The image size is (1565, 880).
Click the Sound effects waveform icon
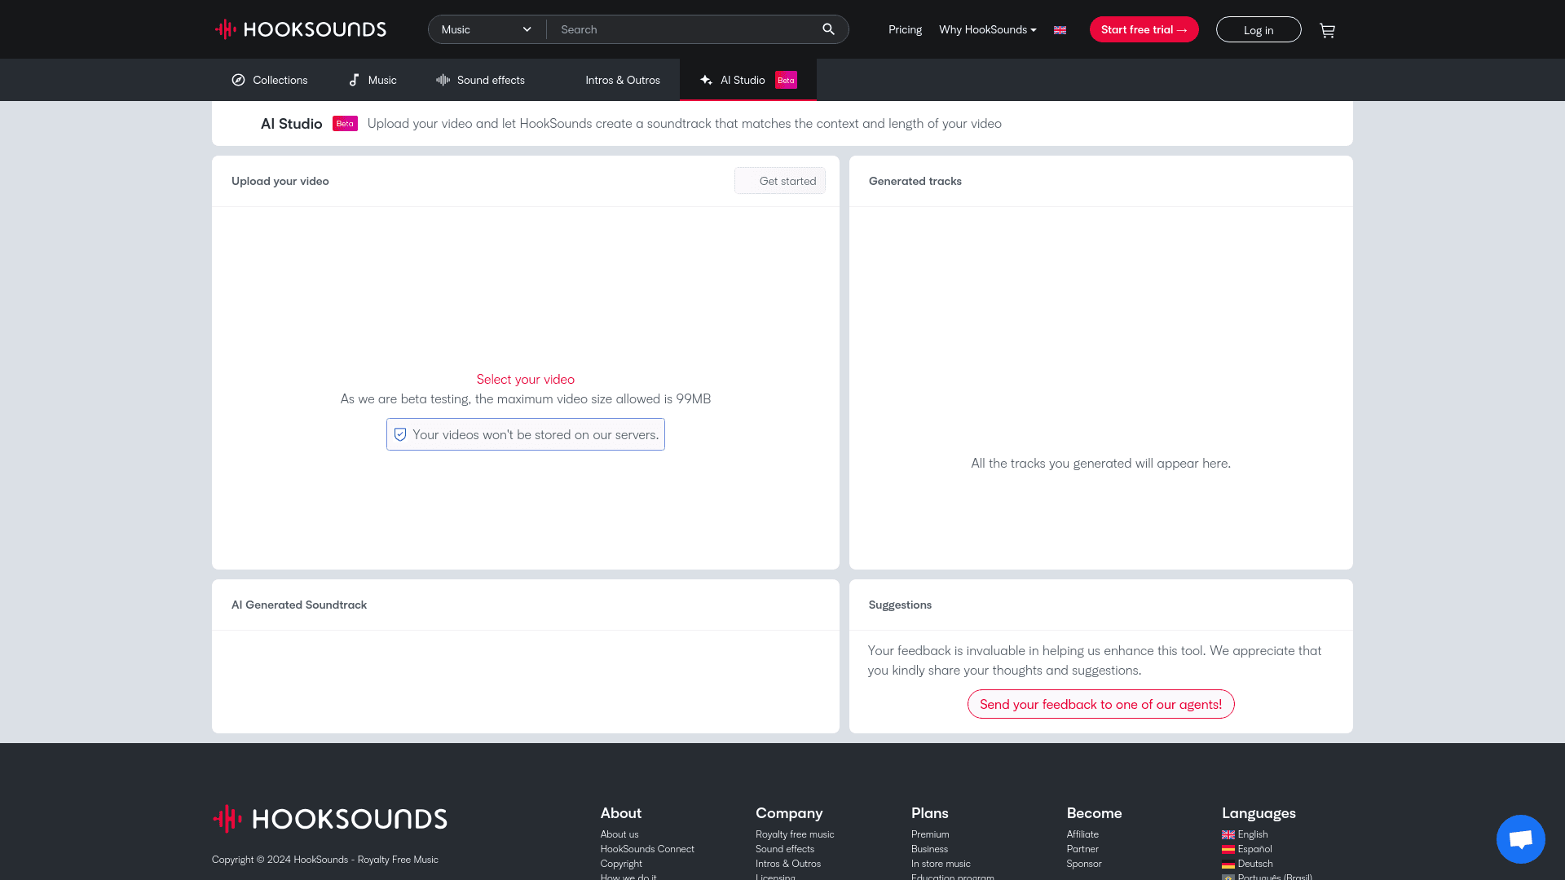[x=442, y=80]
